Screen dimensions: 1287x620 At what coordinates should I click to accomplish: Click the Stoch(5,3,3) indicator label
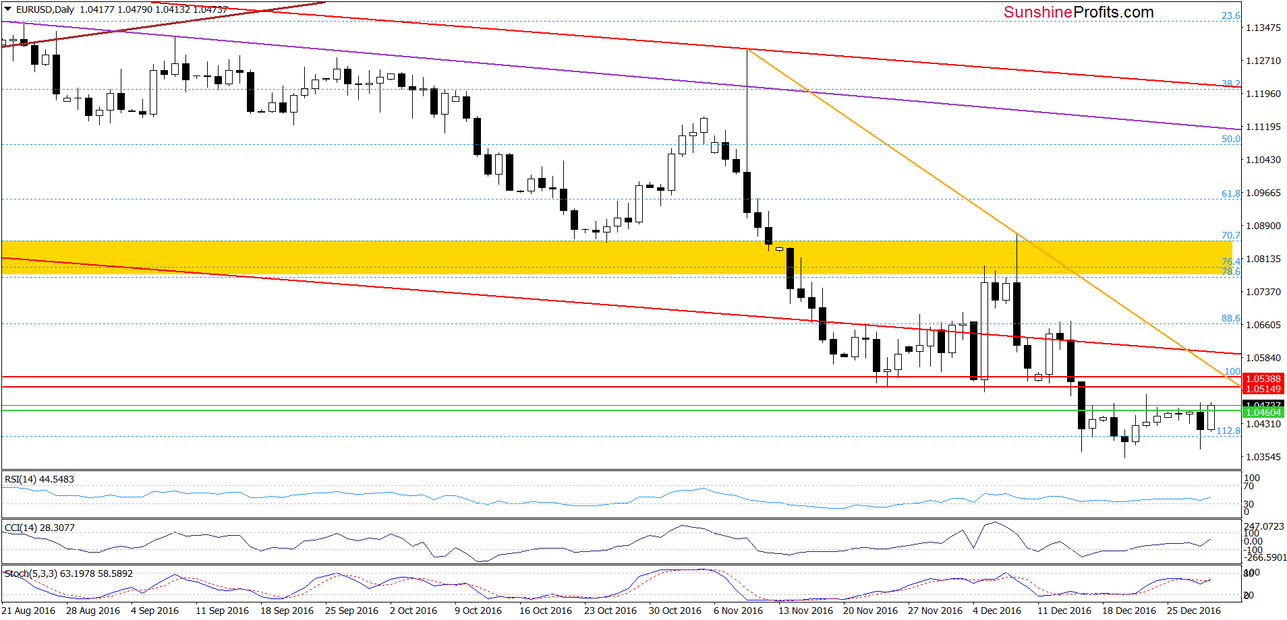[x=69, y=573]
